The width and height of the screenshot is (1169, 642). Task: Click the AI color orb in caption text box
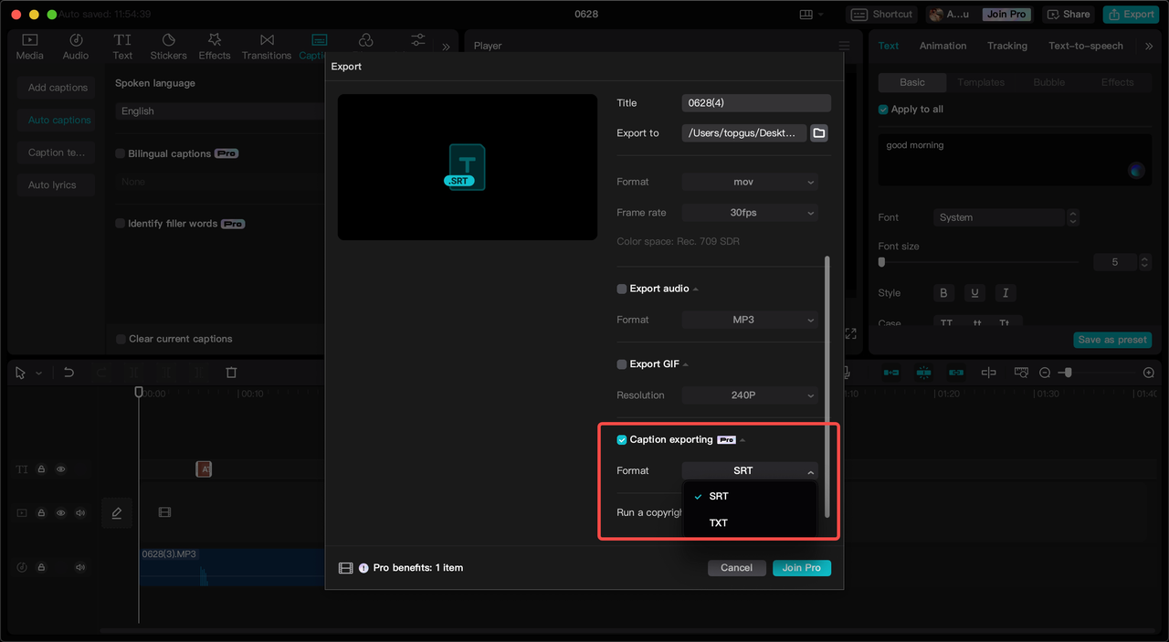click(x=1136, y=170)
